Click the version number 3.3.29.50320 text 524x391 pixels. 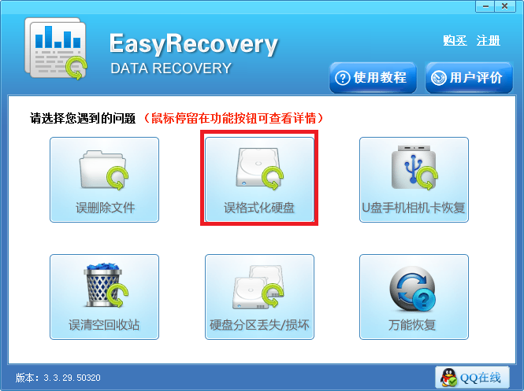72,378
